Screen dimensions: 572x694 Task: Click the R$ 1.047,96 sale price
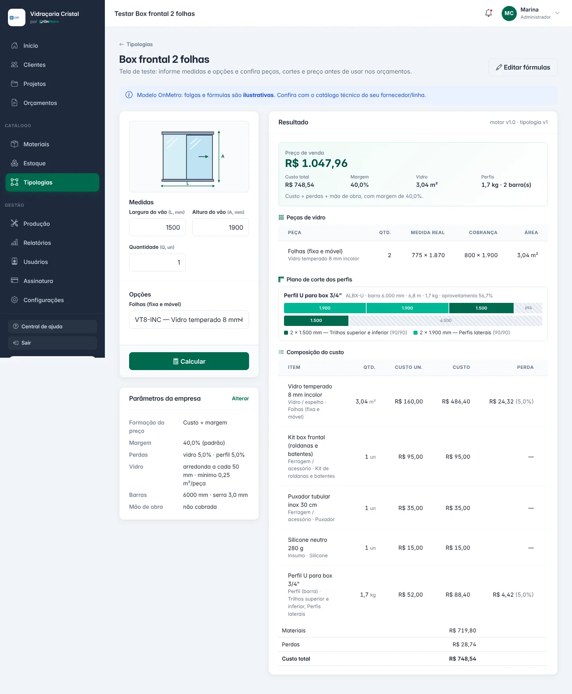click(x=316, y=163)
